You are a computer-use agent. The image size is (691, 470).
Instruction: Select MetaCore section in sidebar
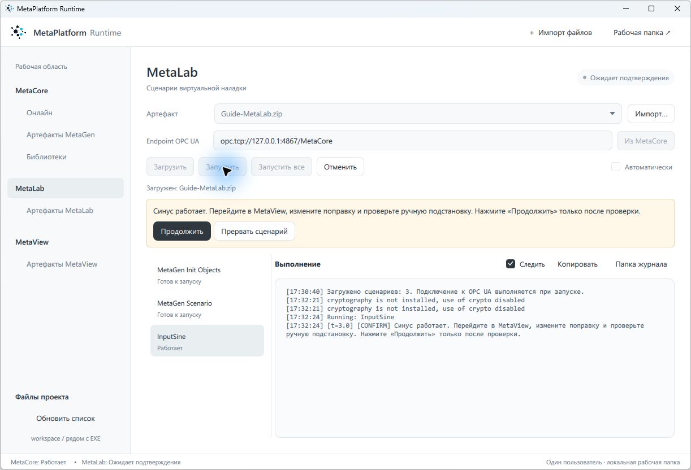[32, 91]
